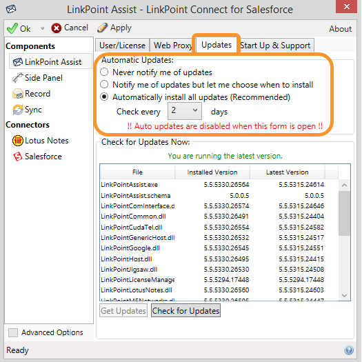The image size is (362, 362).
Task: Click the green Ok checkmark icon
Action: (x=12, y=28)
